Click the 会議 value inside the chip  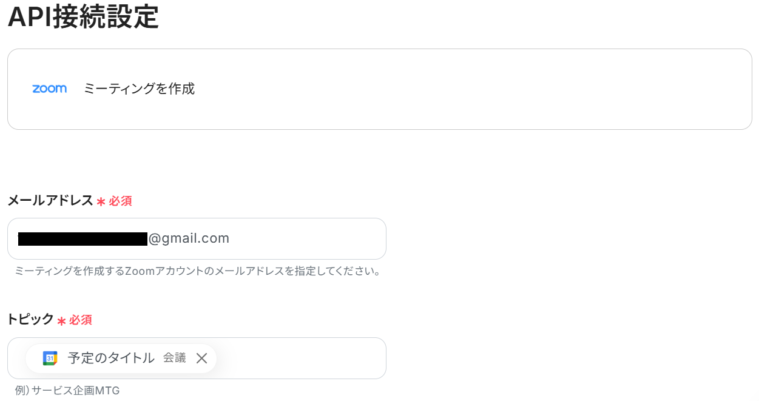[x=175, y=358]
